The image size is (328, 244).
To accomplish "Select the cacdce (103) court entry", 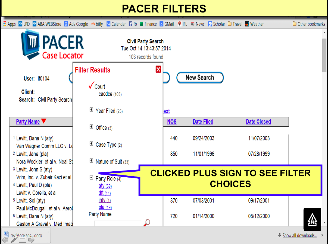I will (110, 94).
